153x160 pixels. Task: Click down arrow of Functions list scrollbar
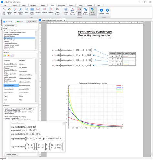coord(36,102)
